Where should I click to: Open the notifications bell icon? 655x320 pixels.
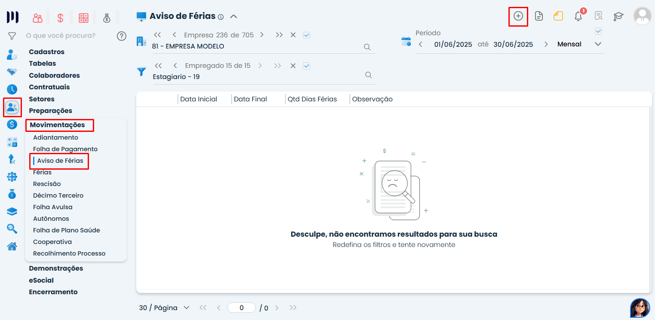click(x=578, y=16)
